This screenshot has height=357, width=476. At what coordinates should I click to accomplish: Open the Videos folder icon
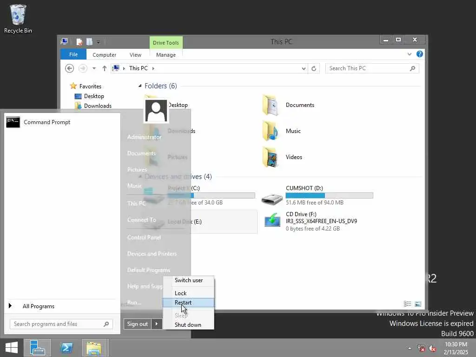click(x=270, y=157)
